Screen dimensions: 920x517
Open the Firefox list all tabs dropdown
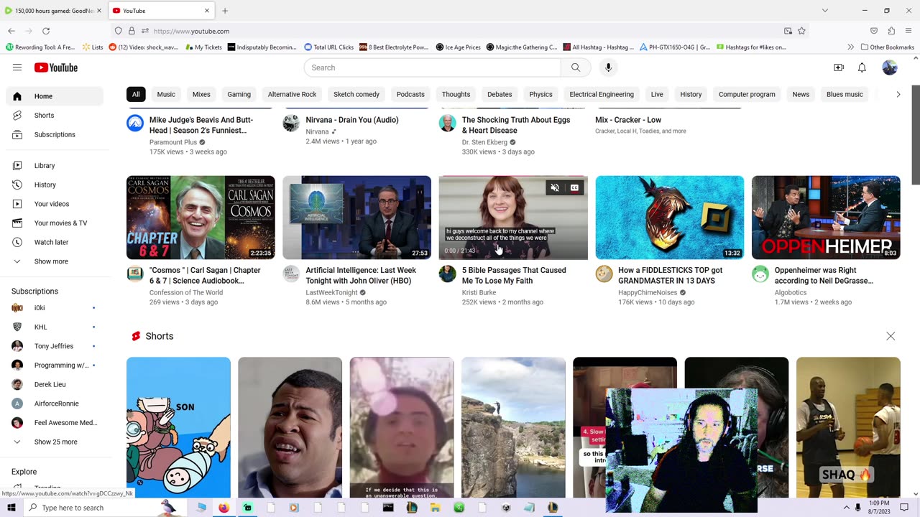[824, 11]
